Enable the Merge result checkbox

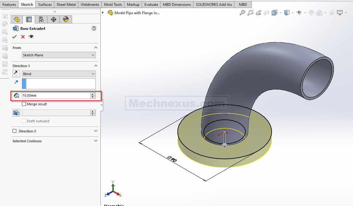coord(24,104)
